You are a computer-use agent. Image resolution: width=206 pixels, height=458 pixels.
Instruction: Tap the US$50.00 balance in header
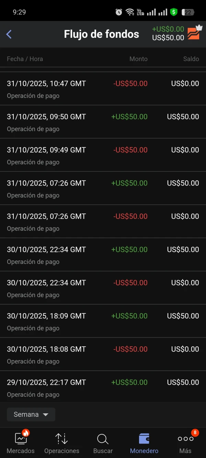point(168,38)
